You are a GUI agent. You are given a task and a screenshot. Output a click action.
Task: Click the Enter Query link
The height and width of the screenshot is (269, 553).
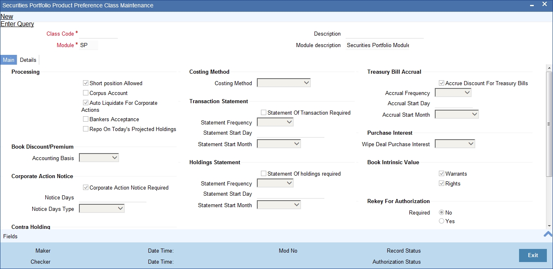coord(17,24)
